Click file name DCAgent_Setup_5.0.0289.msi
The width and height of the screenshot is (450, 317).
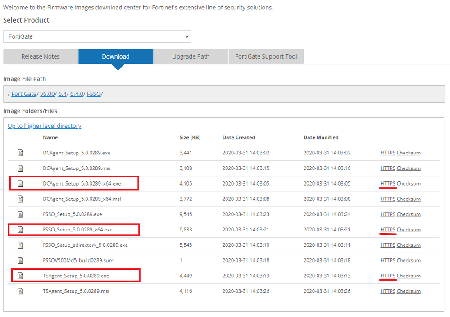[77, 168]
